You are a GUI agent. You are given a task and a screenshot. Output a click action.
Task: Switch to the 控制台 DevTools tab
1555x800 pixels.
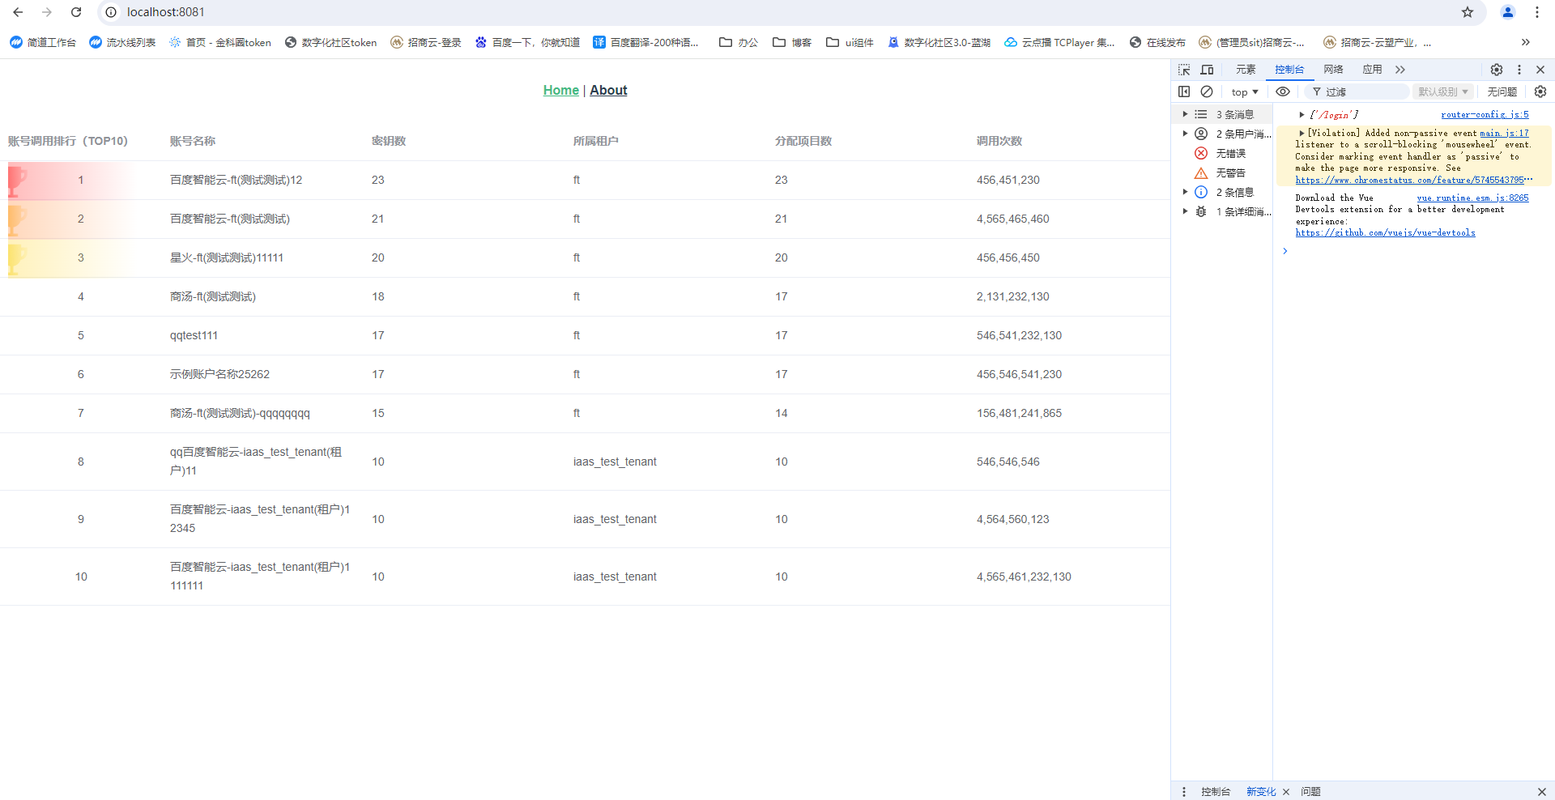pyautogui.click(x=1289, y=70)
